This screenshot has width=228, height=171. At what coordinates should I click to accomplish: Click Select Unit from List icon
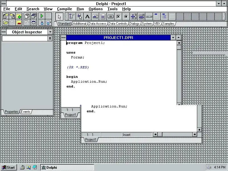point(27,16)
